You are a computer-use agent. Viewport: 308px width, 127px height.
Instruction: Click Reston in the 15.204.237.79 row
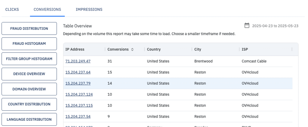point(200,83)
